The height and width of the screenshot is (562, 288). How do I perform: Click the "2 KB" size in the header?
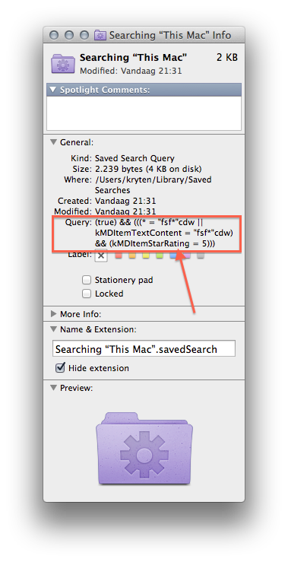pyautogui.click(x=227, y=57)
